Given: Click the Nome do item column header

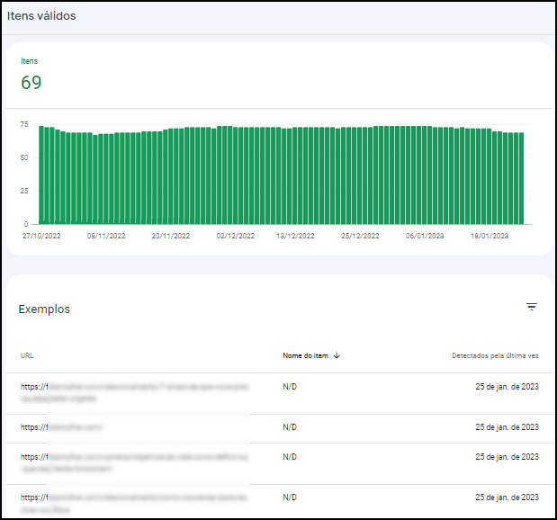Looking at the screenshot, I should coord(305,355).
